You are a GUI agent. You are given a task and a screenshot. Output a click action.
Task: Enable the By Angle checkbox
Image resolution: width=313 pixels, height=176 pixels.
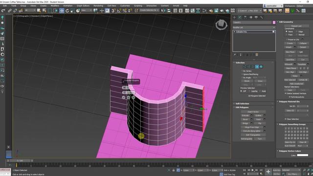[x=242, y=77]
